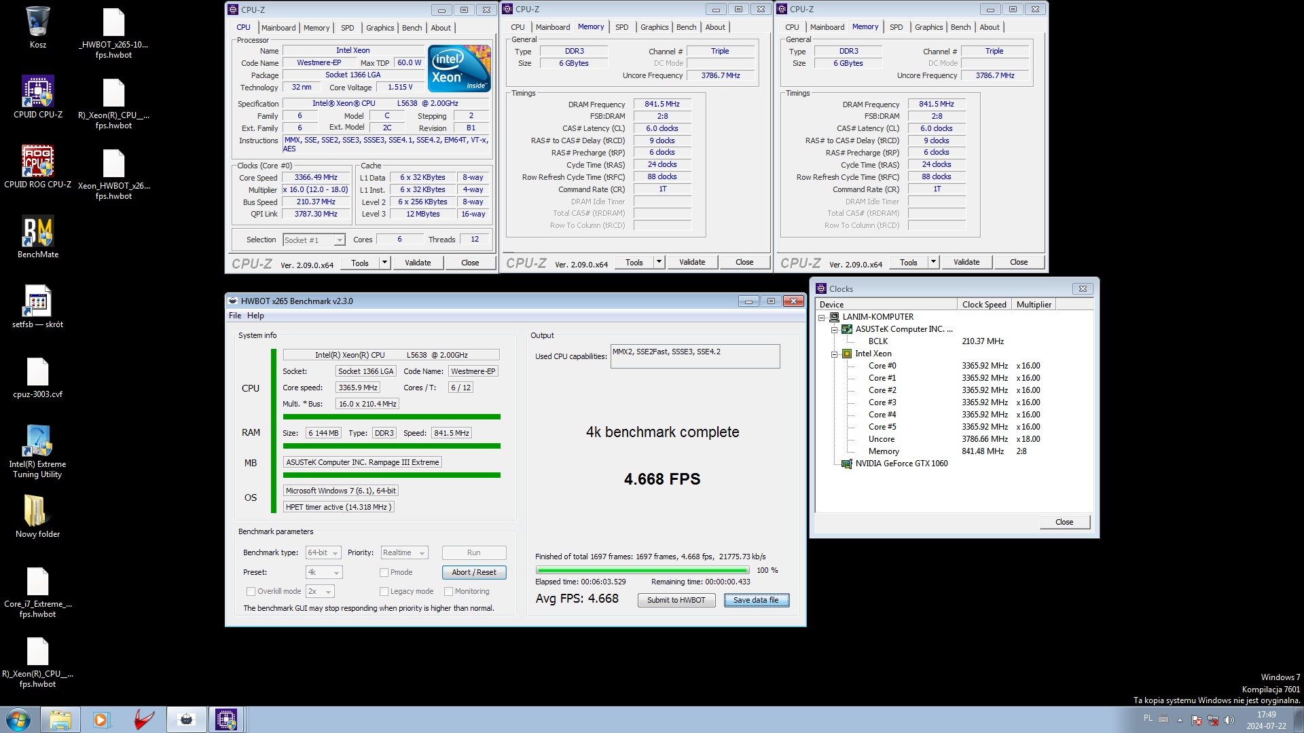The image size is (1304, 733).
Task: Select the CPUID CPU-Z desktop shortcut
Action: pyautogui.click(x=37, y=96)
